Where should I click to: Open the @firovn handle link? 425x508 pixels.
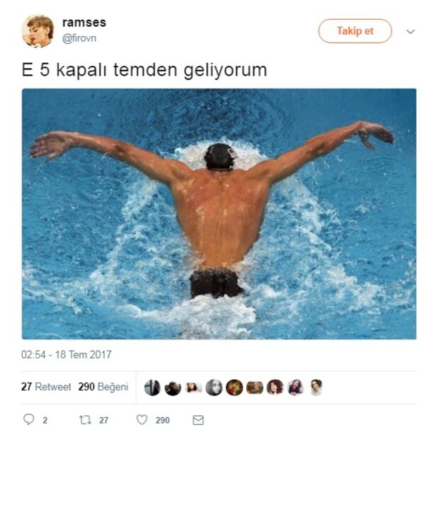[x=79, y=38]
